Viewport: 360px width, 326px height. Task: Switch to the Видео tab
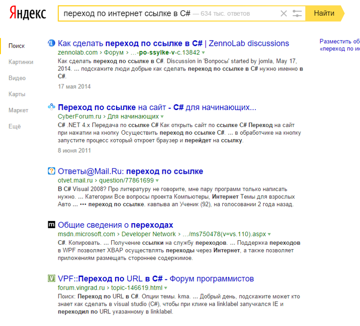point(17,78)
